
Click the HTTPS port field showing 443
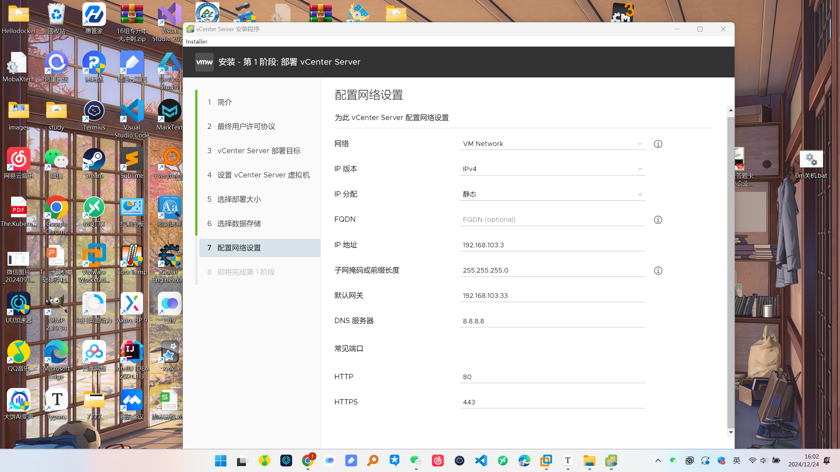tap(552, 402)
